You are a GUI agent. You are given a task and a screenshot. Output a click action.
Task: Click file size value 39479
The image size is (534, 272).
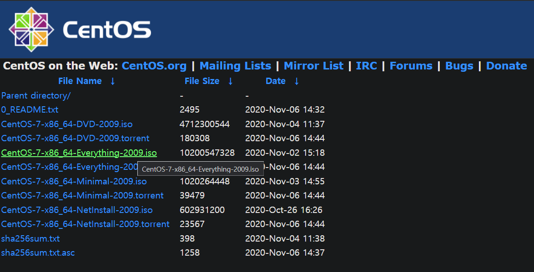pyautogui.click(x=192, y=196)
